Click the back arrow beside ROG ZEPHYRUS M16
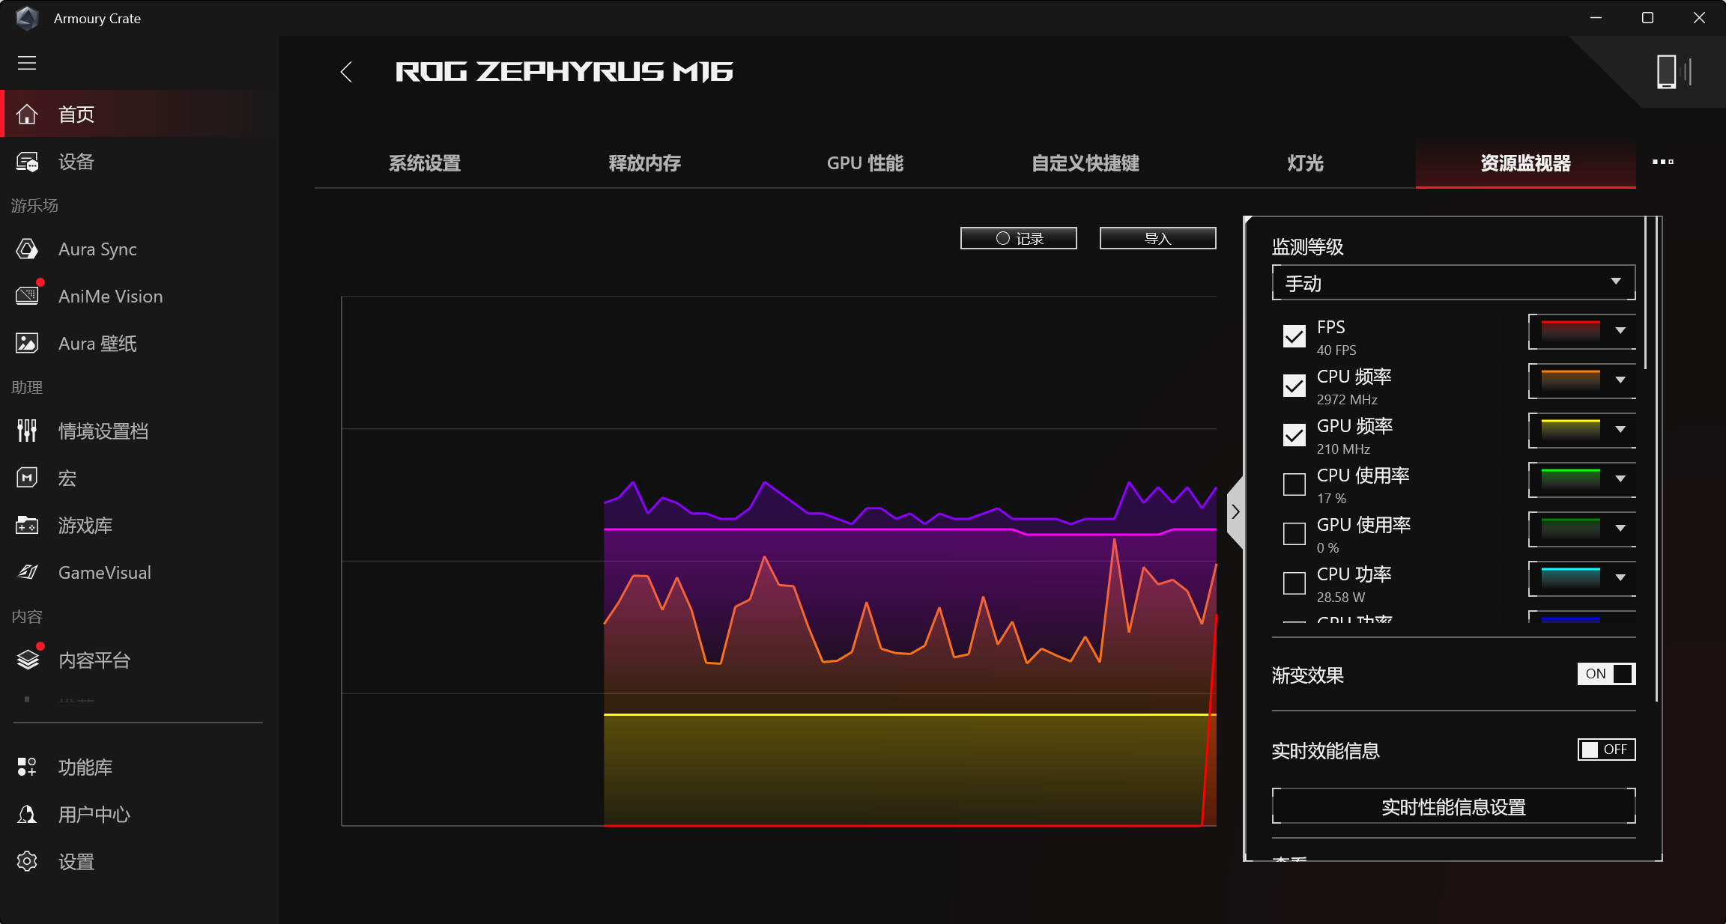 tap(346, 72)
